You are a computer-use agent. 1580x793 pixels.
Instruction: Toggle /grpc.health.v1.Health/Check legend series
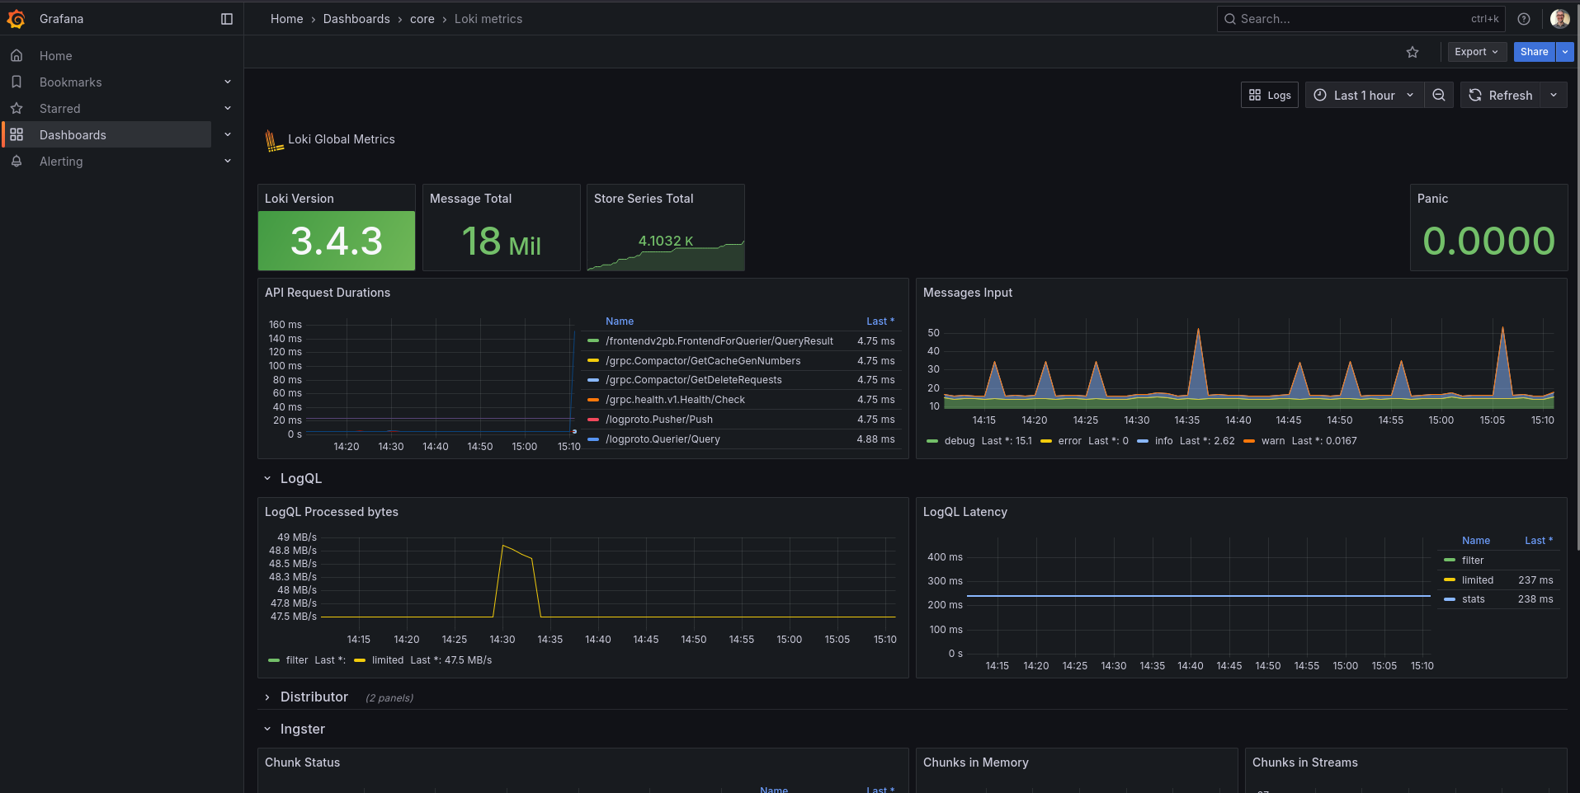pyautogui.click(x=675, y=400)
